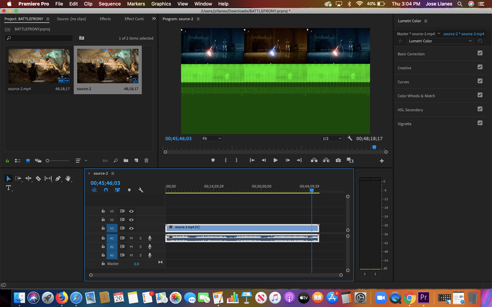Open the Sequence menu
Image resolution: width=492 pixels, height=307 pixels.
tap(109, 3)
